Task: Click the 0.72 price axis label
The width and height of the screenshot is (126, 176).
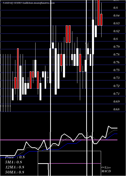Action: point(116,86)
